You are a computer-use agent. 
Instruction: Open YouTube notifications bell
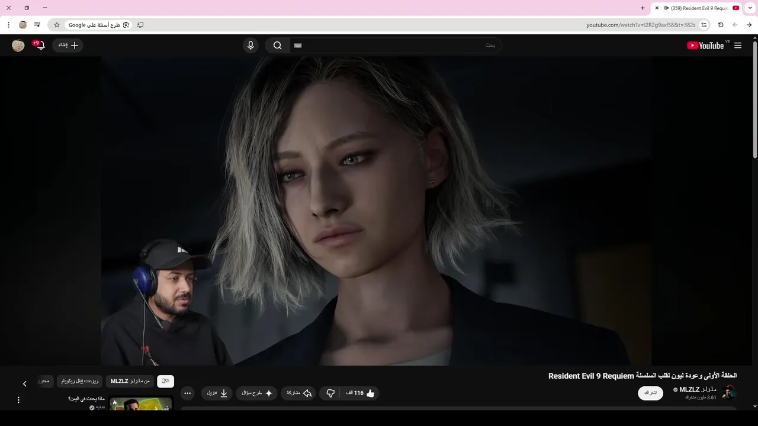tap(40, 46)
